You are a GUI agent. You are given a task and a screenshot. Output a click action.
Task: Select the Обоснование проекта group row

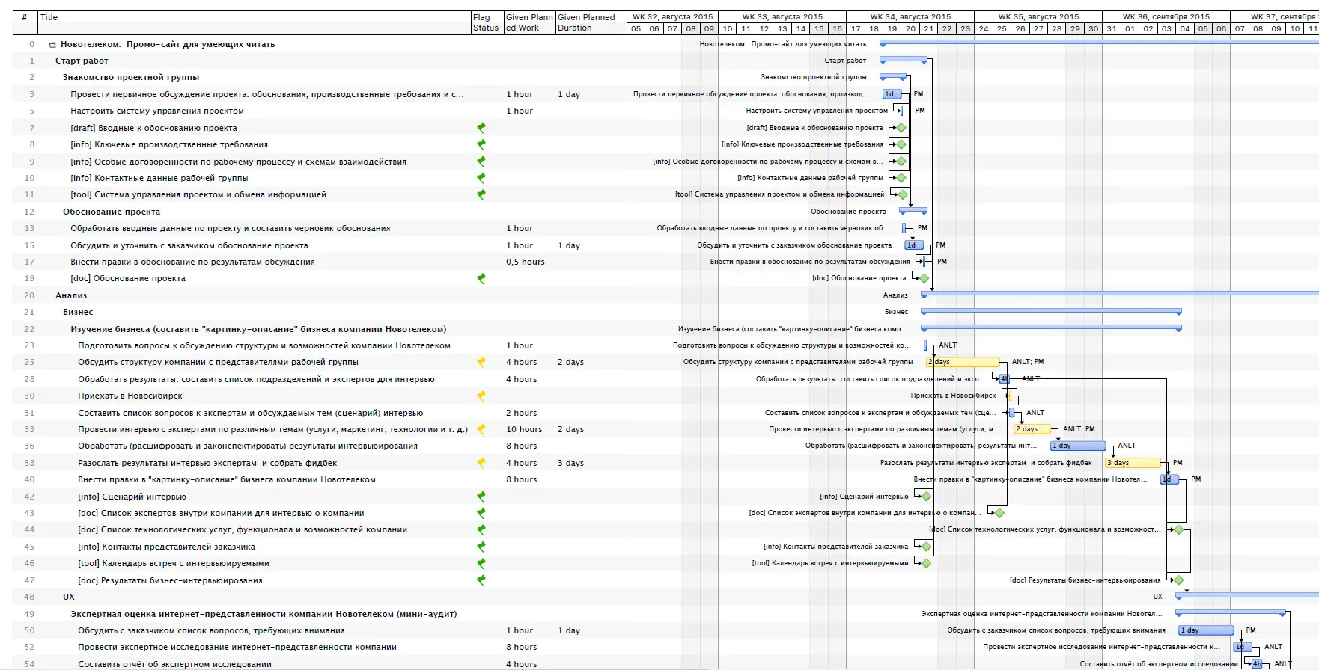point(112,212)
